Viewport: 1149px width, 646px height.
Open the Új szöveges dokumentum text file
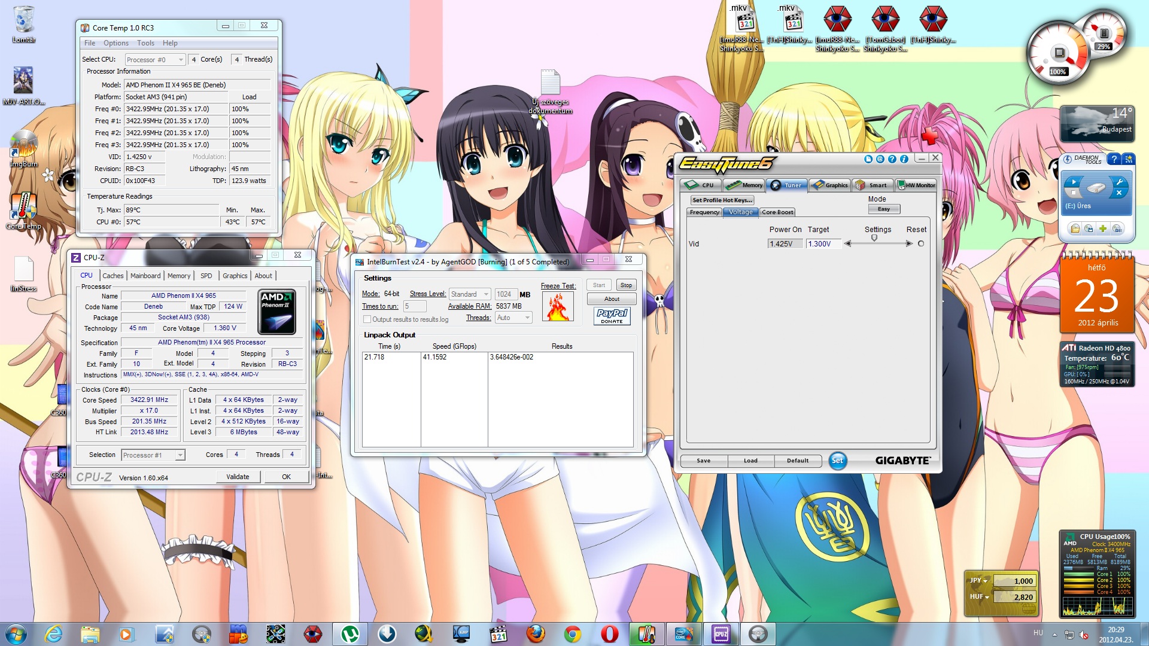[x=550, y=92]
